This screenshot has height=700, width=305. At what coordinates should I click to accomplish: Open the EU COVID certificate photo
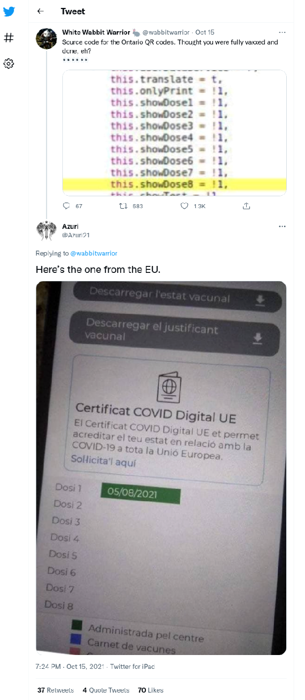coord(161,468)
